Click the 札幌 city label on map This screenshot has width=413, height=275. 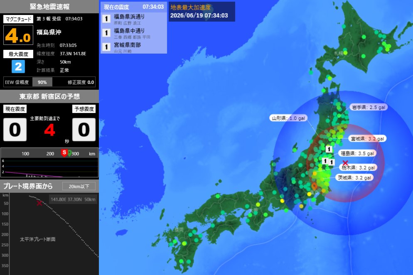pyautogui.click(x=339, y=53)
